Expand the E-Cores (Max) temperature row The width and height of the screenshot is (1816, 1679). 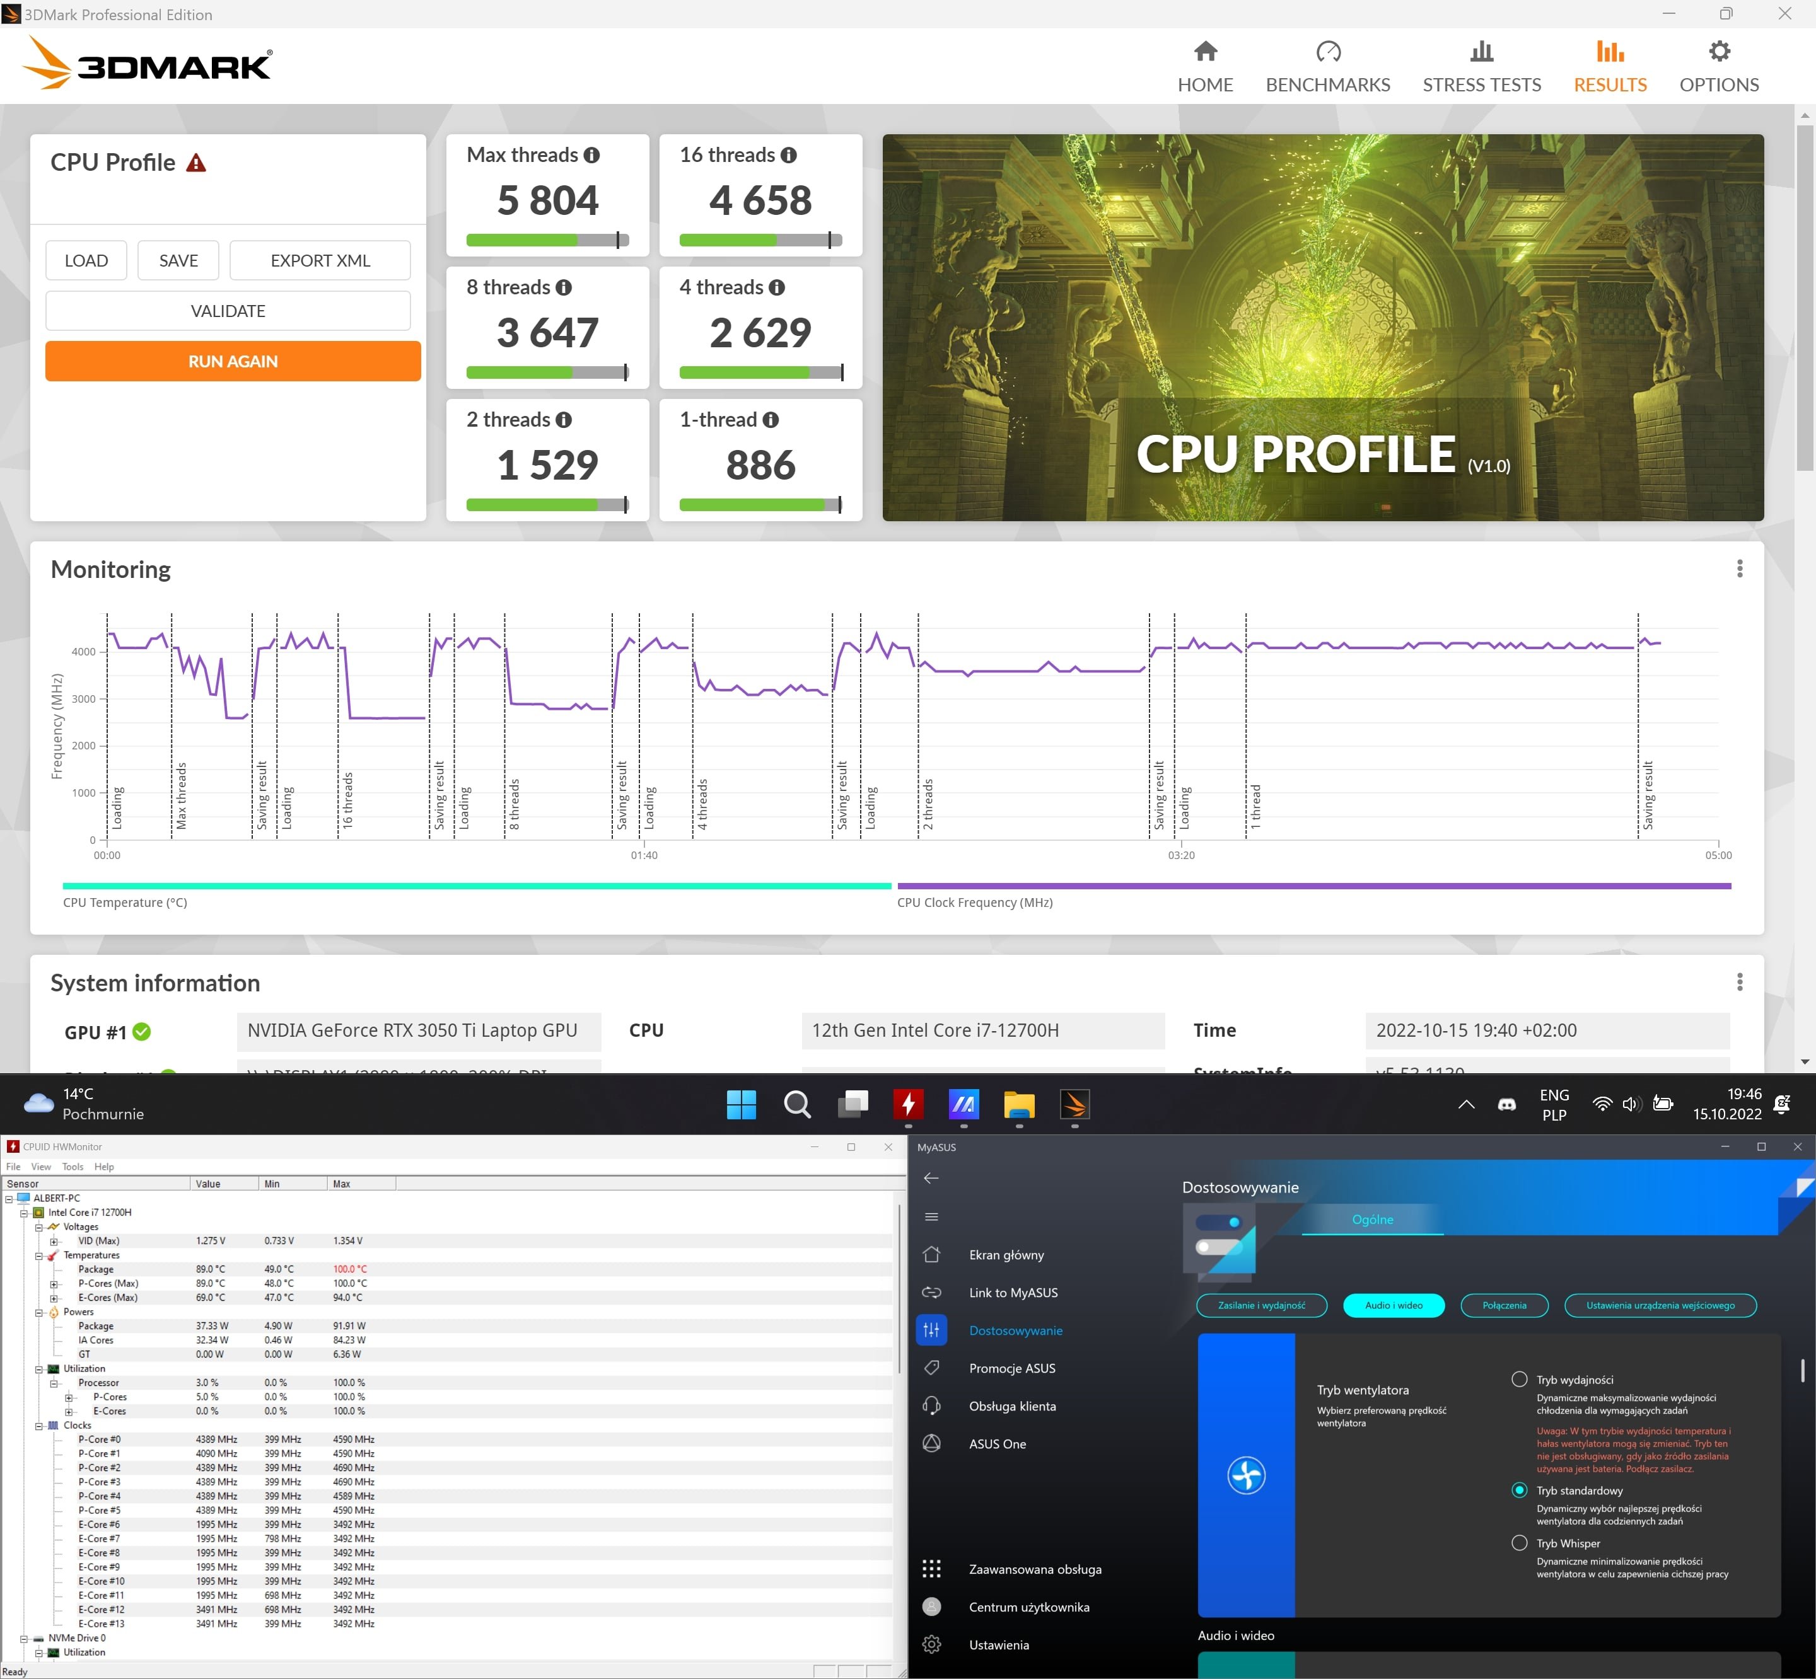54,1298
